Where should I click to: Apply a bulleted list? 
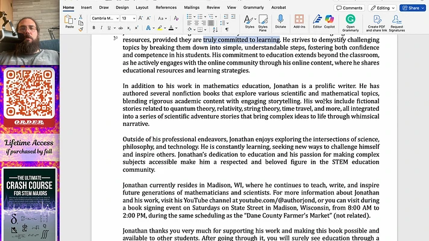pyautogui.click(x=189, y=17)
